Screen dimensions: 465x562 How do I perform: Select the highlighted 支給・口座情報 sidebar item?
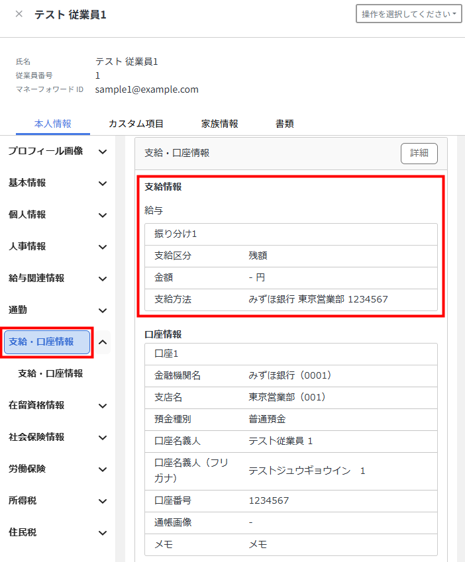click(47, 342)
